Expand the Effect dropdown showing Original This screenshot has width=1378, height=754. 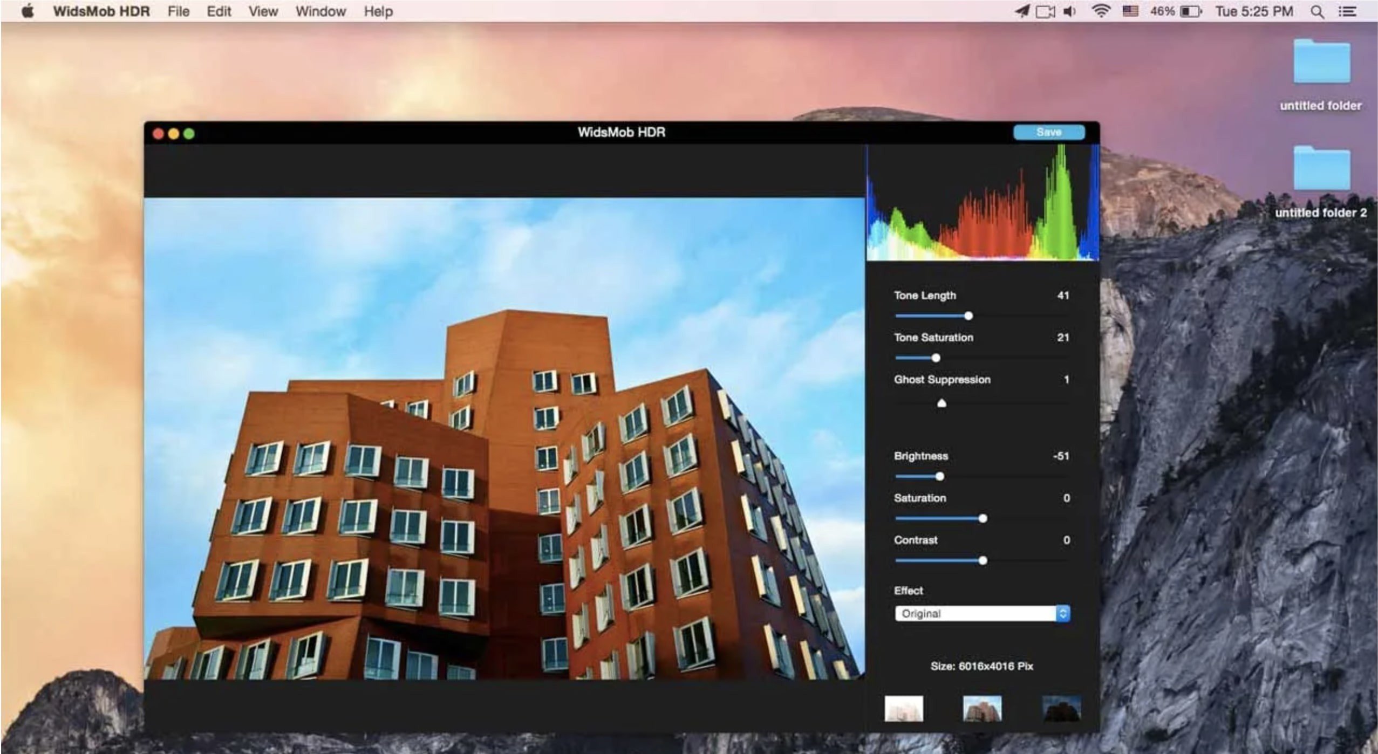click(982, 614)
